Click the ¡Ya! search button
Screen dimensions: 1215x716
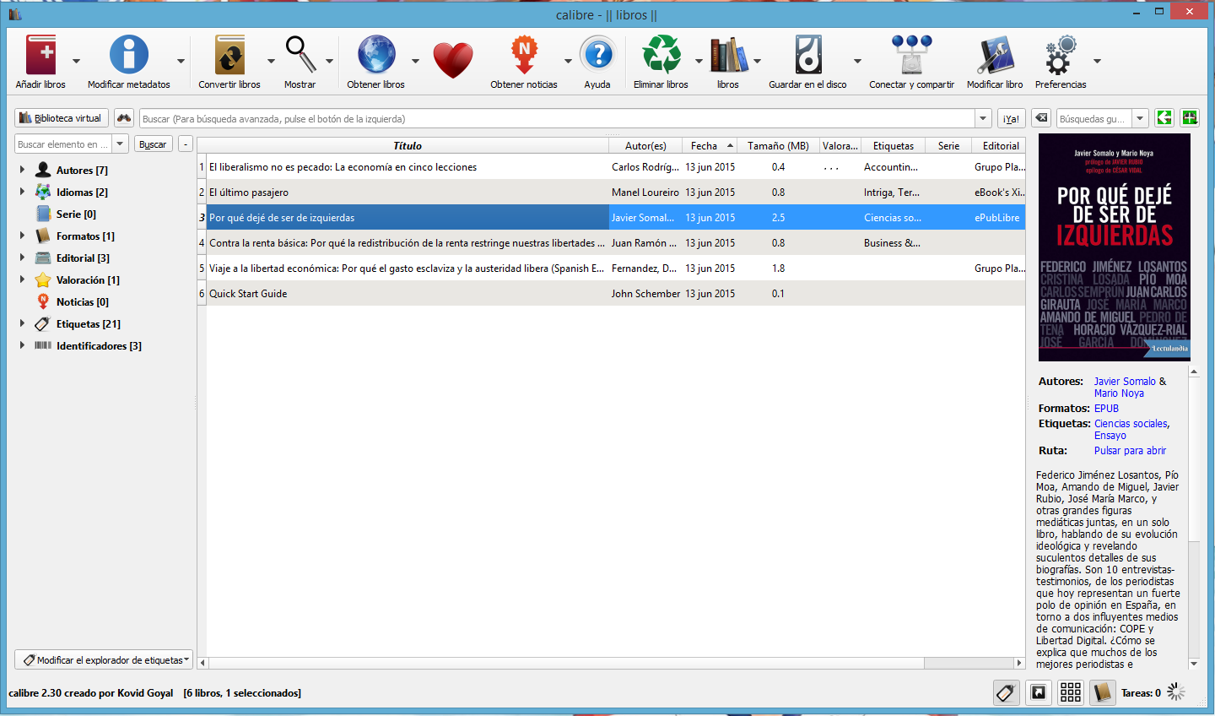pyautogui.click(x=1011, y=119)
